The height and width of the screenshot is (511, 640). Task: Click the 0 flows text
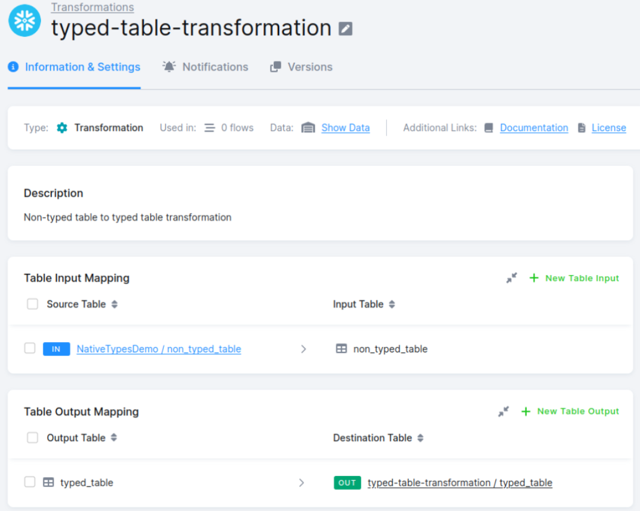point(237,128)
